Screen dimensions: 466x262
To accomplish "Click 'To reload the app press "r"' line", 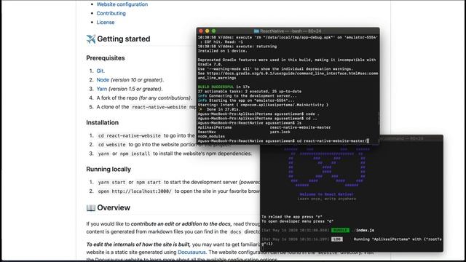I will (x=292, y=217).
